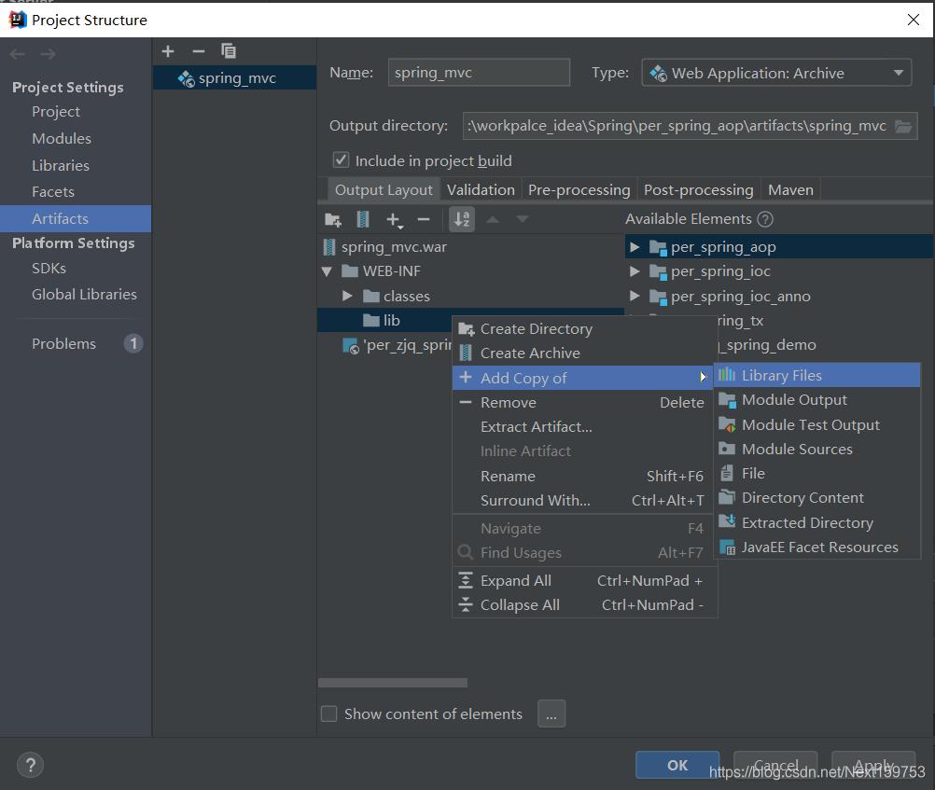935x790 pixels.
Task: Choose Collapse All in context menu
Action: tap(584, 604)
